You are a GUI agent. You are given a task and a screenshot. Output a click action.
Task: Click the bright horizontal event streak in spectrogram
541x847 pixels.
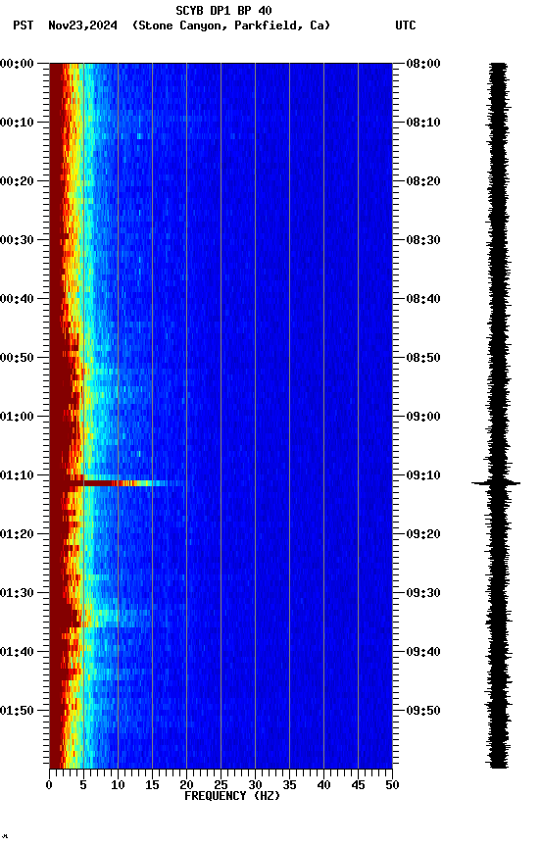coord(119,483)
